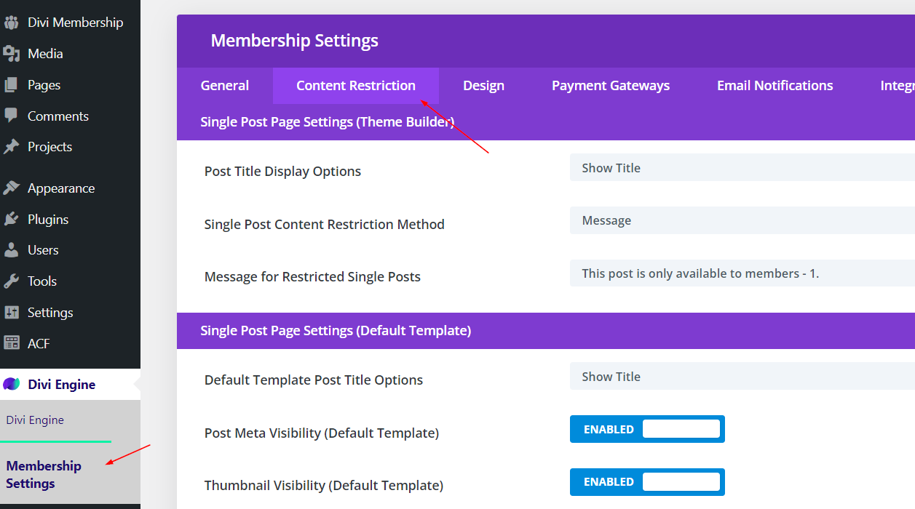The image size is (915, 509).
Task: Click the Media icon in sidebar
Action: click(x=11, y=54)
